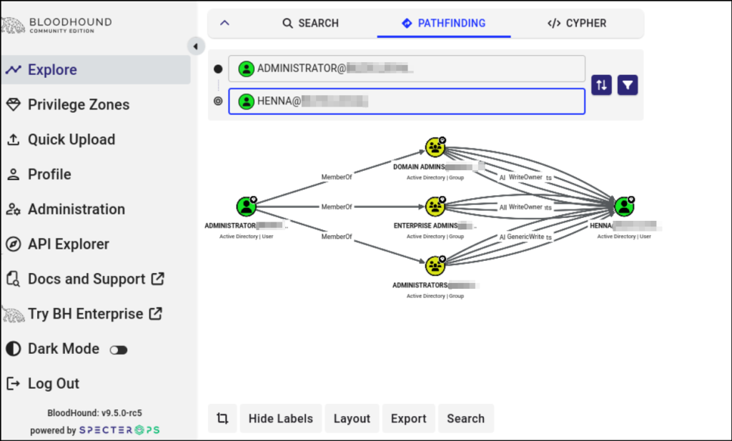Click the crop/fit graph icon button

(222, 418)
